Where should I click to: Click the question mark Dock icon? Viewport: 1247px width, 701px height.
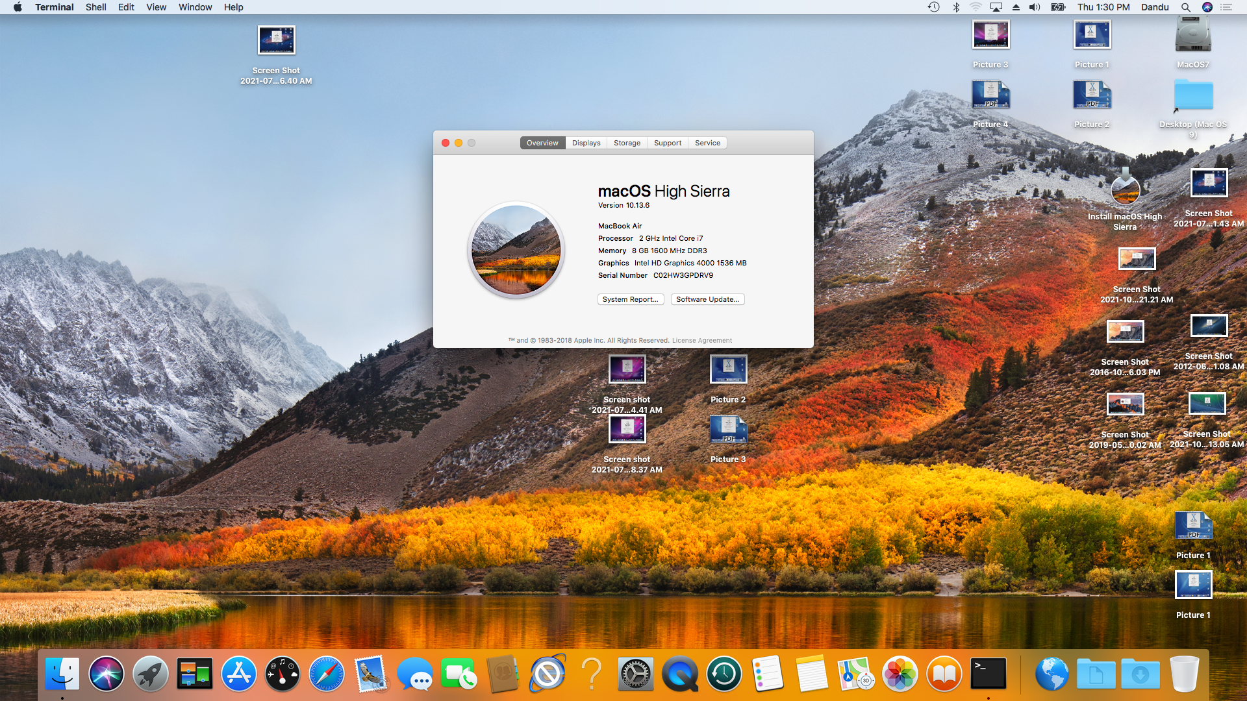592,674
